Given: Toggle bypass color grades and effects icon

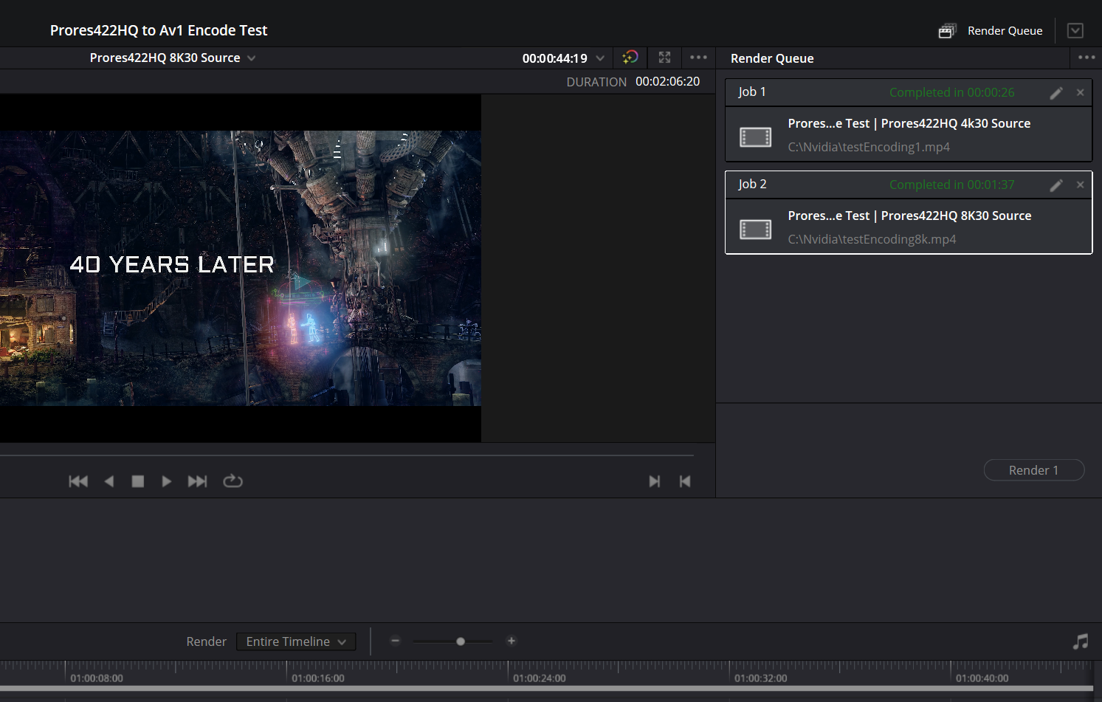Looking at the screenshot, I should (630, 58).
